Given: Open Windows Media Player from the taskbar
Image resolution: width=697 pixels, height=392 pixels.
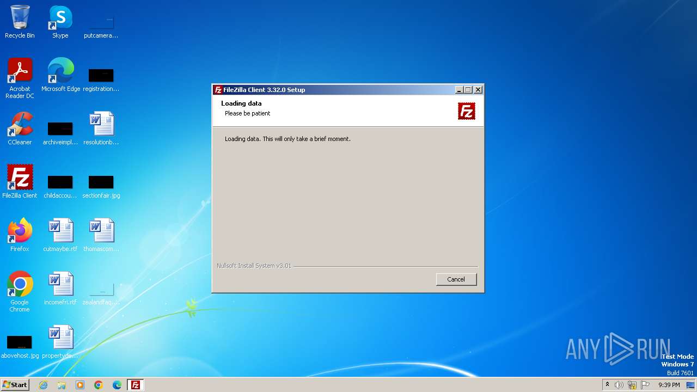Looking at the screenshot, I should pos(80,385).
